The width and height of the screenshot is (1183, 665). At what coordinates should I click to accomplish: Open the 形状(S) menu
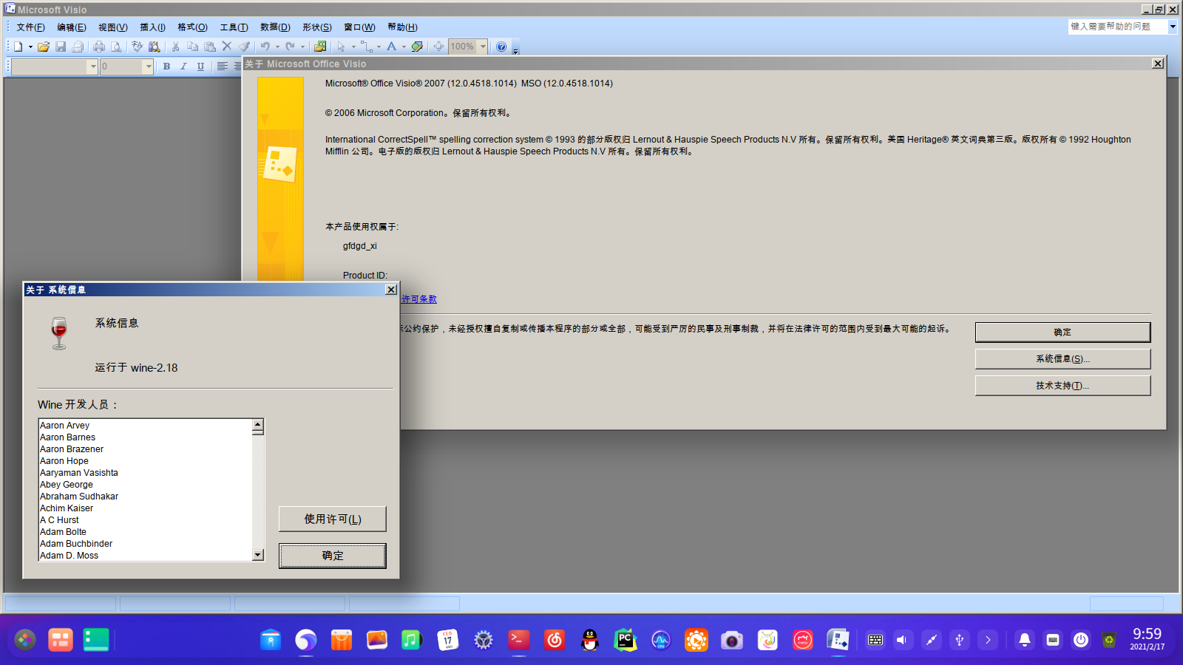tap(316, 27)
